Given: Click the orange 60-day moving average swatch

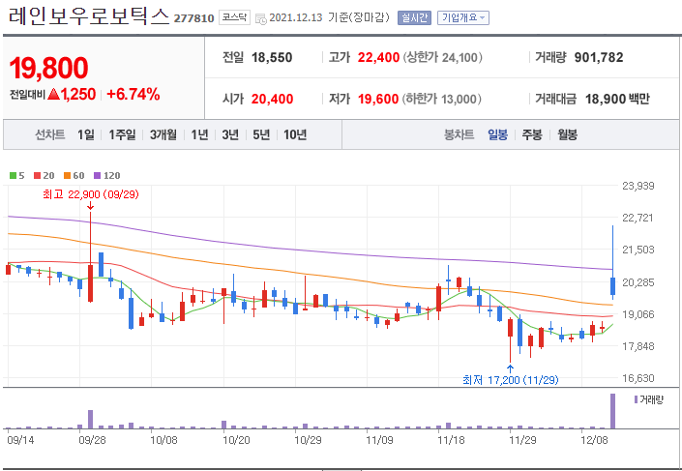Looking at the screenshot, I should 67,176.
